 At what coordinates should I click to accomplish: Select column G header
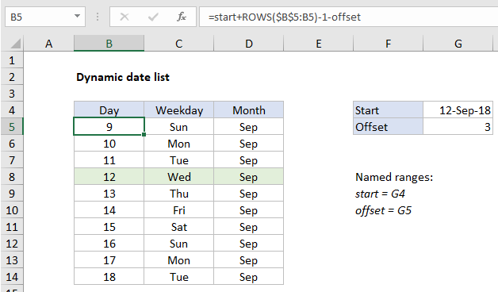tap(458, 43)
